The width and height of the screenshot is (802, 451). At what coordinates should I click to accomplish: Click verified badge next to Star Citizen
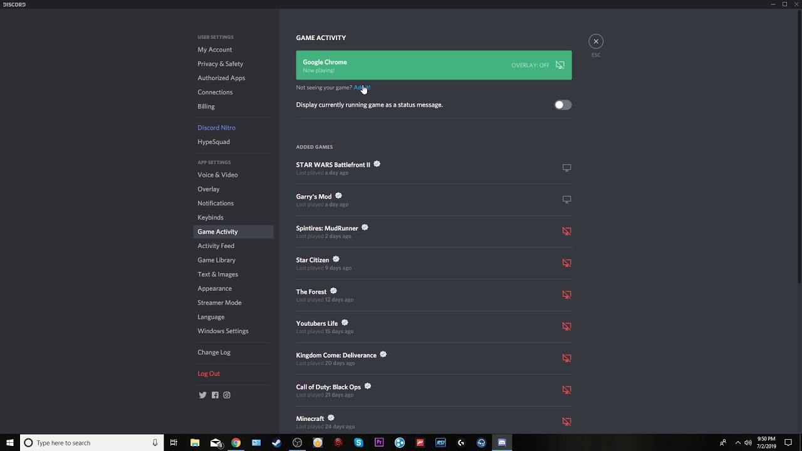click(336, 259)
